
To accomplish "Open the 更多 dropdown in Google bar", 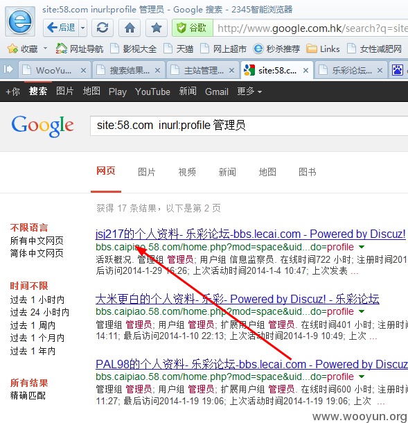I will point(249,92).
